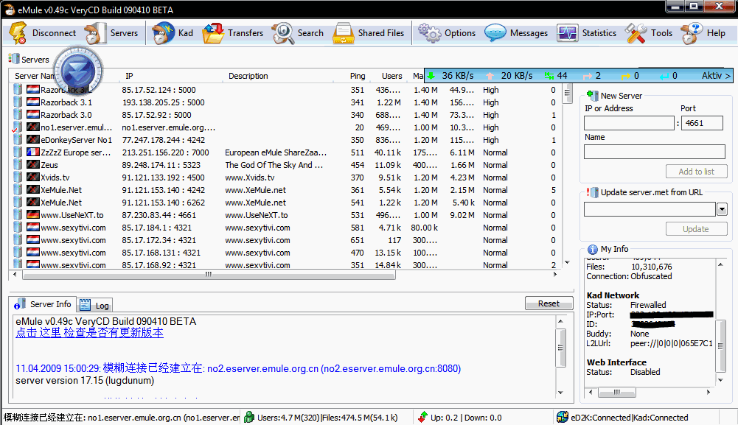
Task: Click the up/down transfer status icon
Action: click(x=422, y=417)
